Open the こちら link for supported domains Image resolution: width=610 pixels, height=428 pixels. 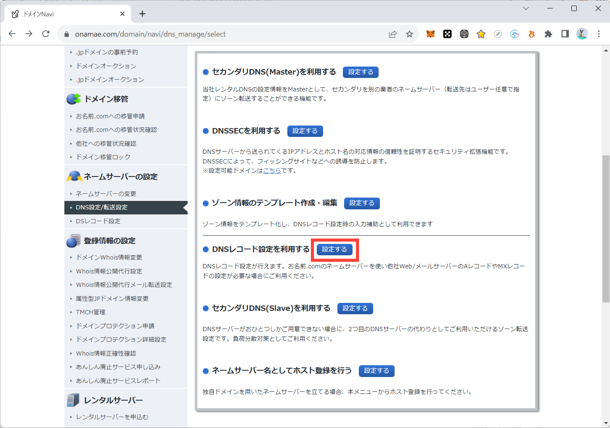tap(272, 171)
